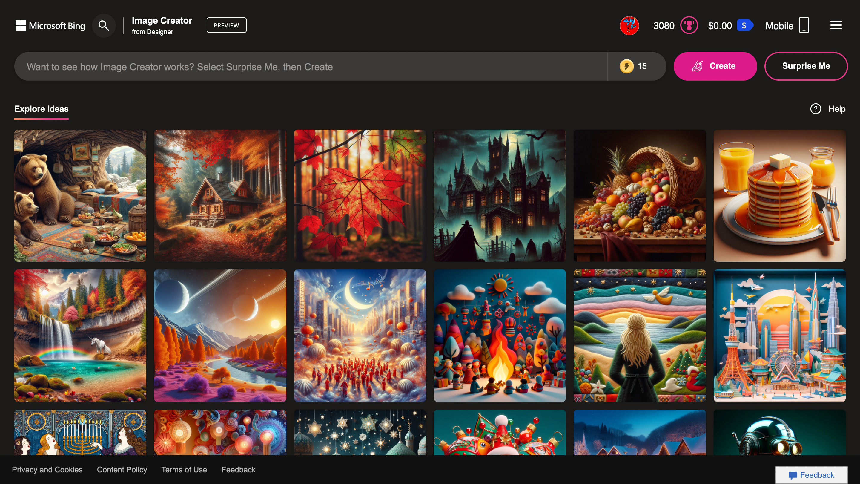This screenshot has width=860, height=484.
Task: Open your profile avatar picture
Action: (x=629, y=25)
